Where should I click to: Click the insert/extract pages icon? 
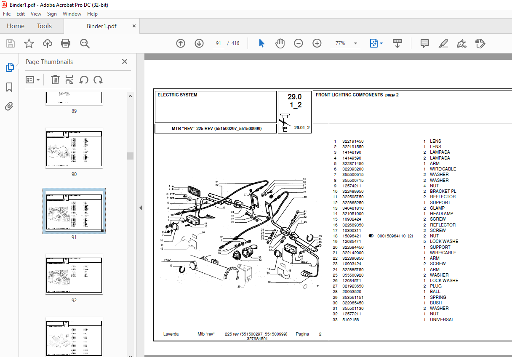coord(69,80)
